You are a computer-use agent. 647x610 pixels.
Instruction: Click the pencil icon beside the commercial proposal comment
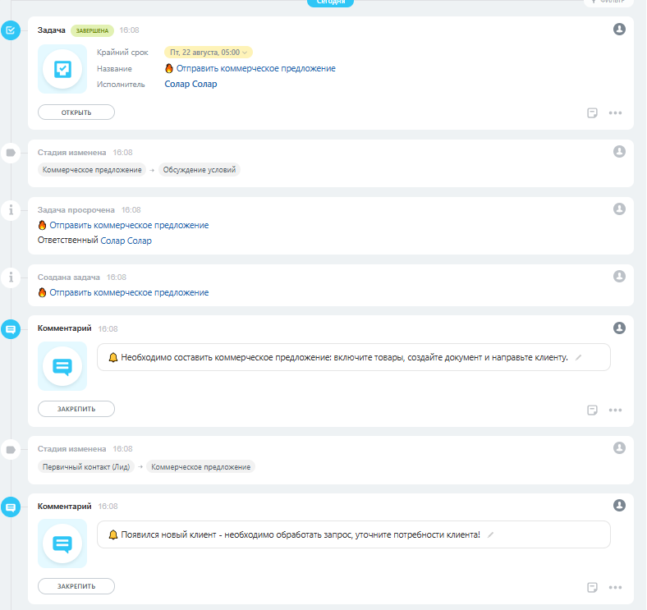(578, 357)
